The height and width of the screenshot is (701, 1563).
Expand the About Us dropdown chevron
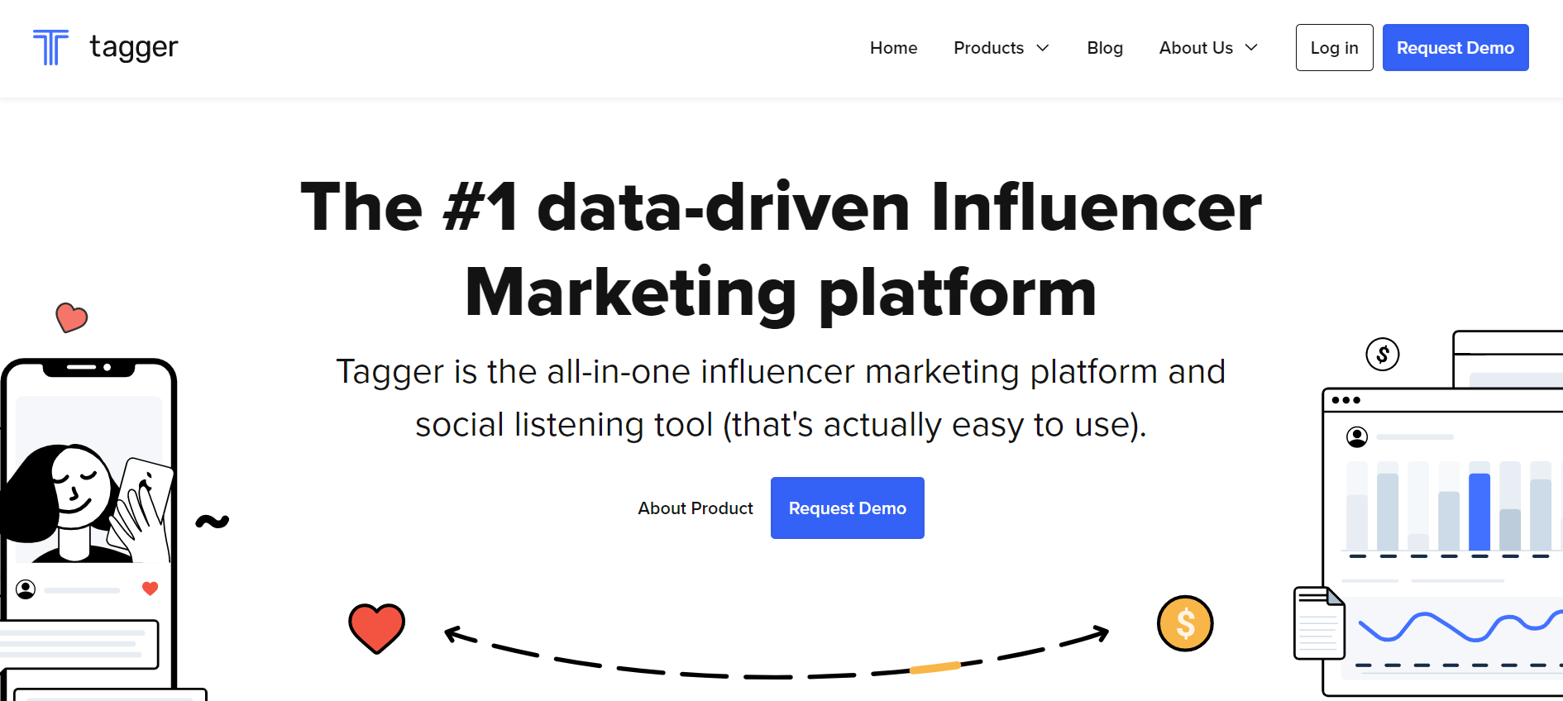point(1251,48)
